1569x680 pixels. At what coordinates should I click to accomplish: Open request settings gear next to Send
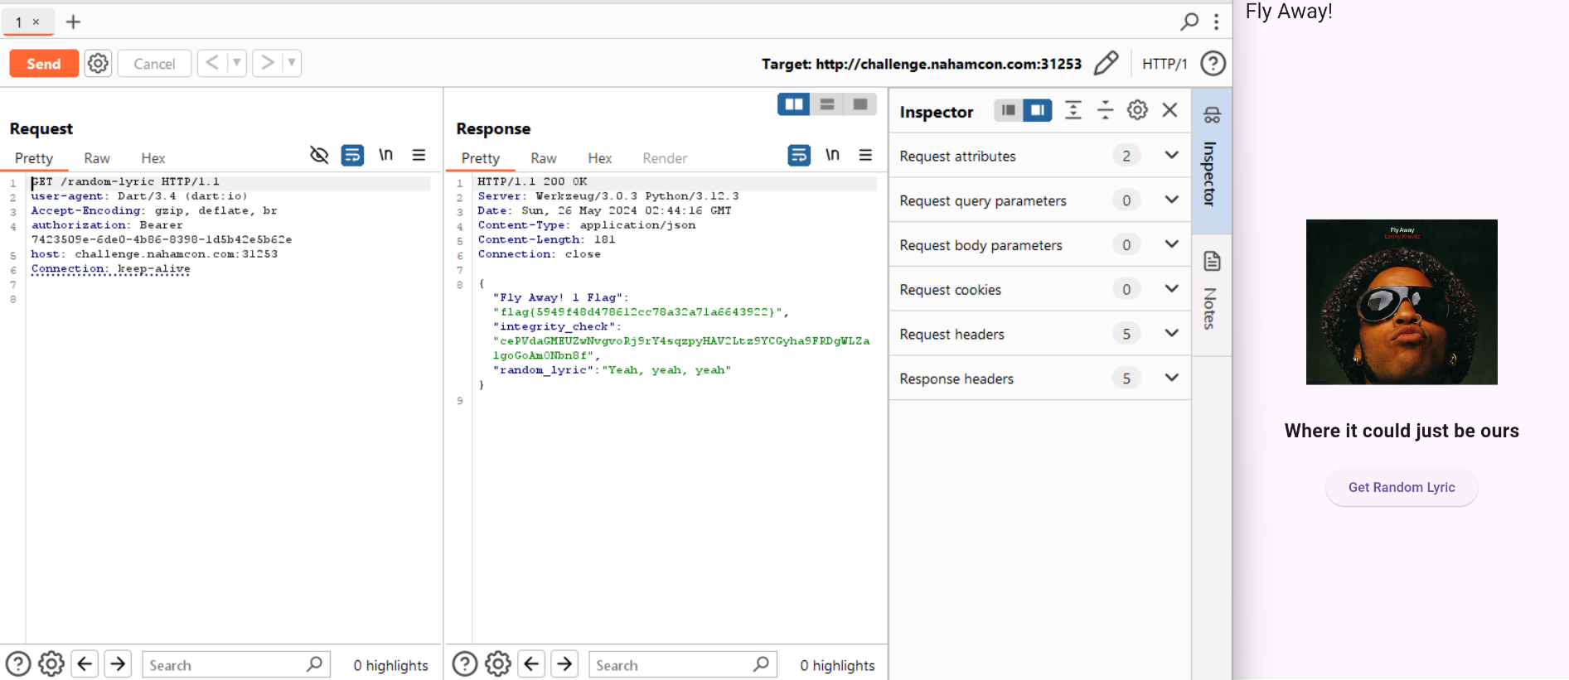point(98,64)
